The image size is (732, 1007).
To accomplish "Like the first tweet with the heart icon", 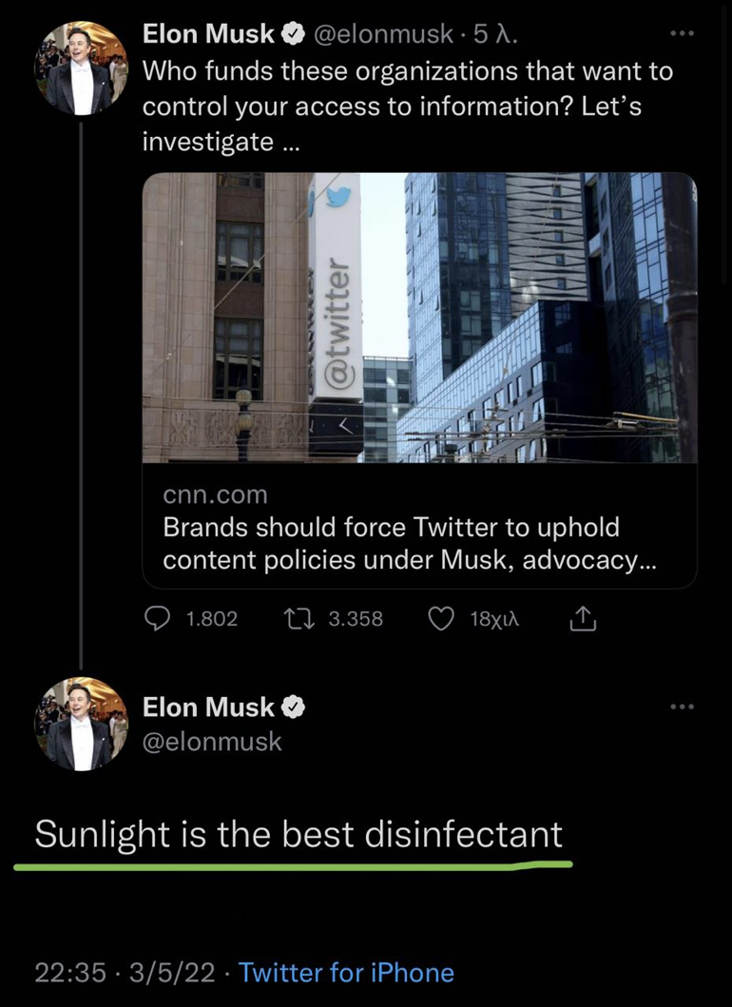I will 440,619.
